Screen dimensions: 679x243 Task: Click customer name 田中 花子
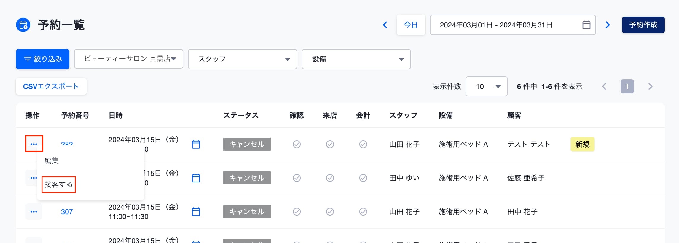click(x=522, y=212)
